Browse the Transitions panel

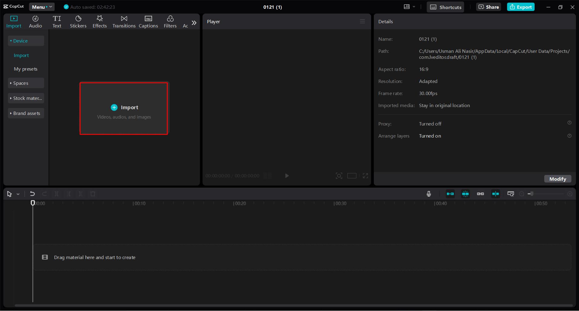[x=124, y=21]
